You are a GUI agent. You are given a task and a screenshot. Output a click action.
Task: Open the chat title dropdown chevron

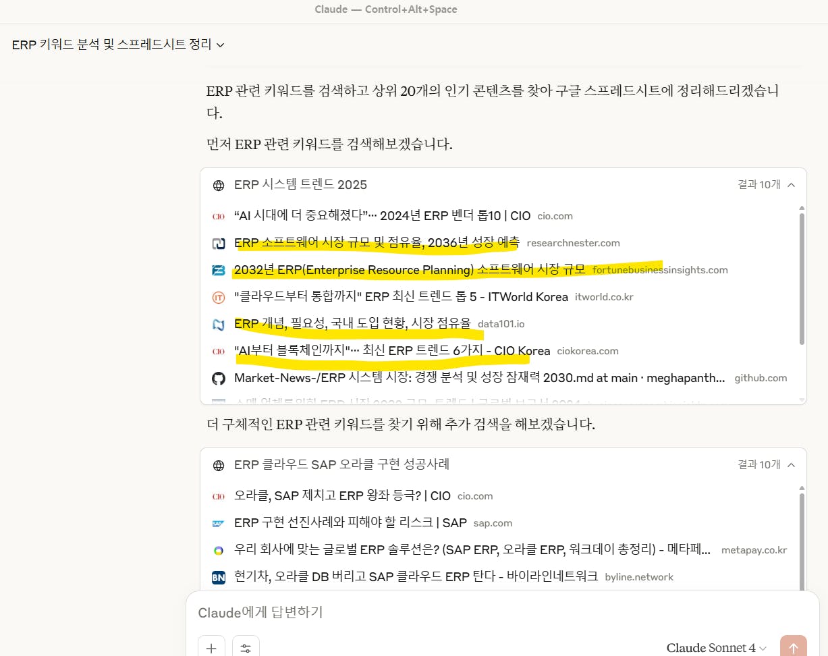click(220, 45)
